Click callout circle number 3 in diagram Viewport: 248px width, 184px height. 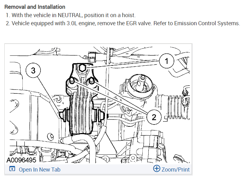coord(33,70)
